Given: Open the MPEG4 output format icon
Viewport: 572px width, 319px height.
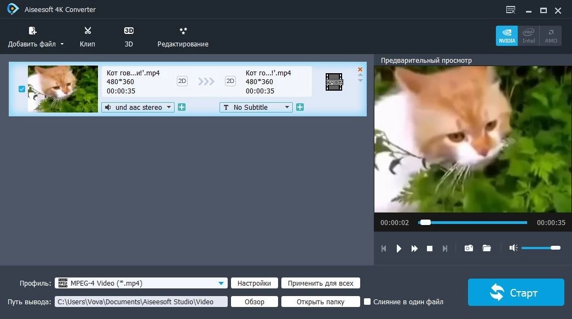Looking at the screenshot, I should (334, 82).
